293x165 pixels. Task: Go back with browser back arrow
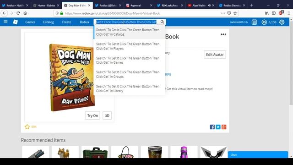(4, 13)
